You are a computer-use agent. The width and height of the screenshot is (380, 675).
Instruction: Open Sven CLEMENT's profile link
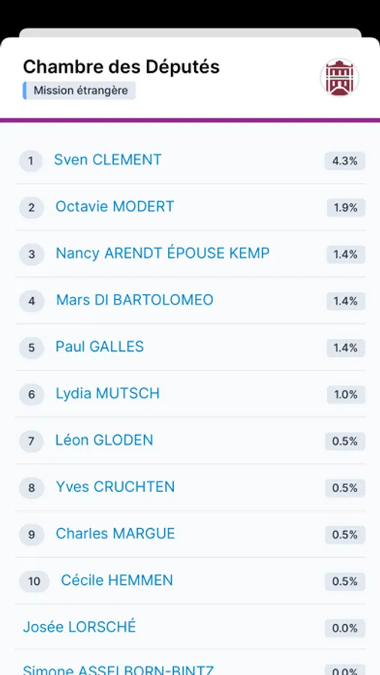tap(108, 160)
